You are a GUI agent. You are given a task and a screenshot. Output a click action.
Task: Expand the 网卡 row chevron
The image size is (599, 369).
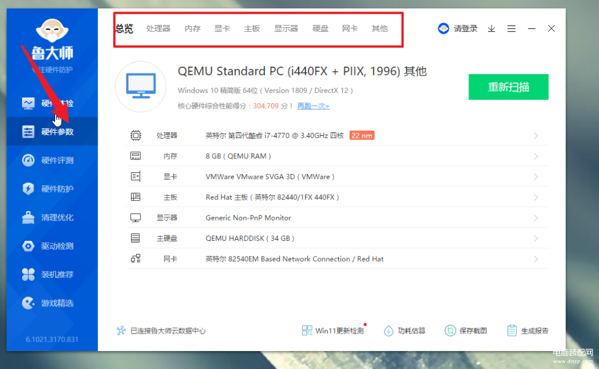[536, 259]
